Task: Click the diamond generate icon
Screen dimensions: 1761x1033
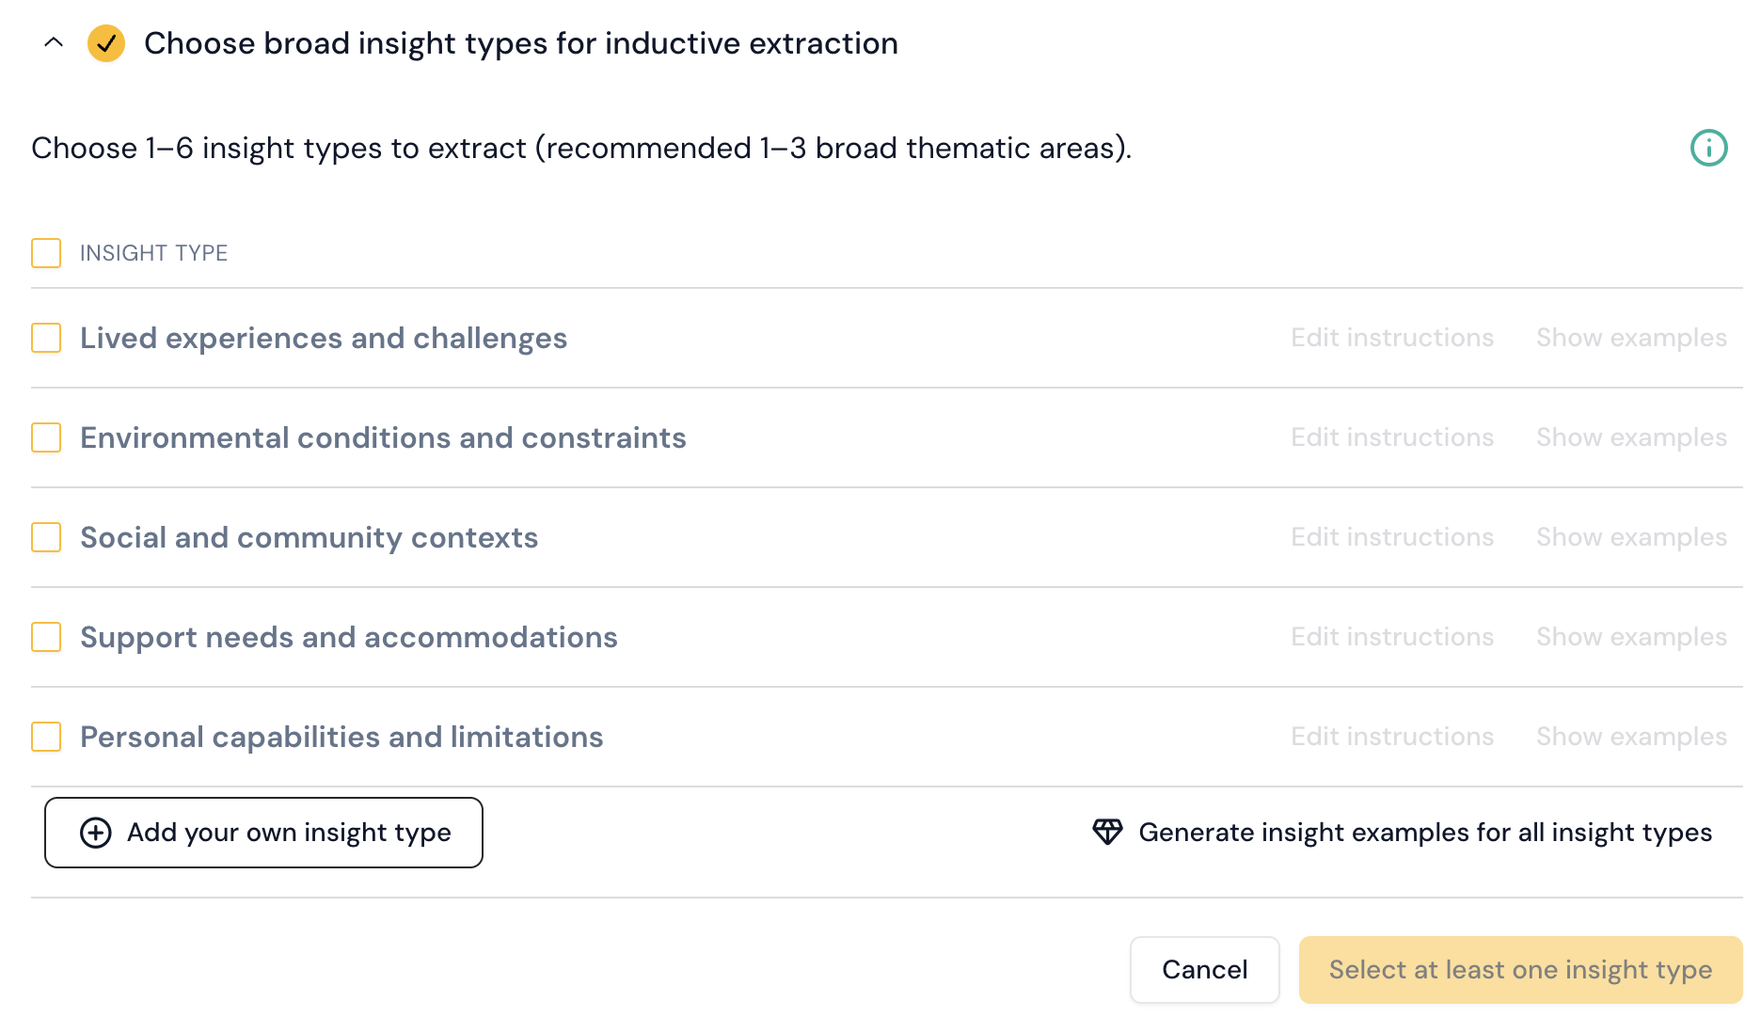Action: point(1107,832)
